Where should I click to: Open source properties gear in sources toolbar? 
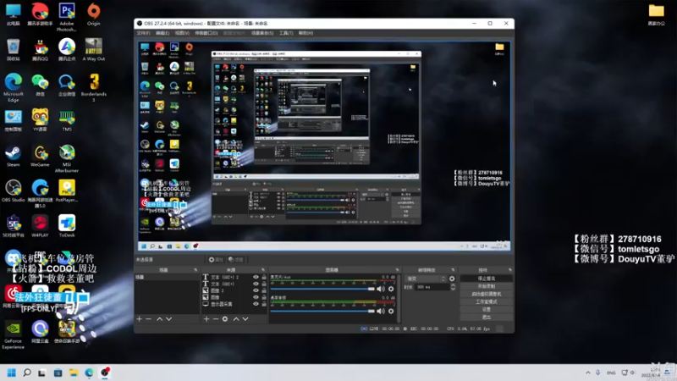(x=225, y=319)
